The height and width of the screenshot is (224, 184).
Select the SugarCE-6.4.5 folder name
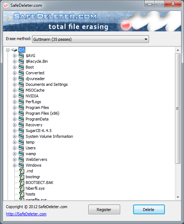39,131
